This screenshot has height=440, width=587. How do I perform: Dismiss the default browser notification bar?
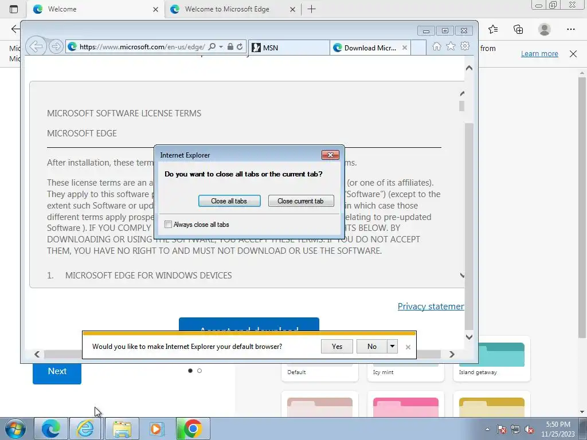point(408,347)
